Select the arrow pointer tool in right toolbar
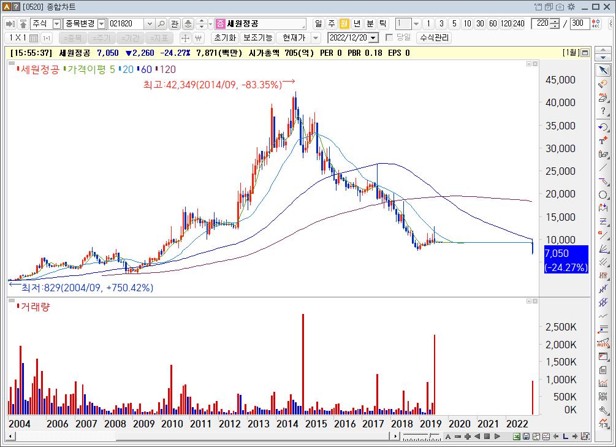Image resolution: width=616 pixels, height=447 pixels. (x=603, y=71)
